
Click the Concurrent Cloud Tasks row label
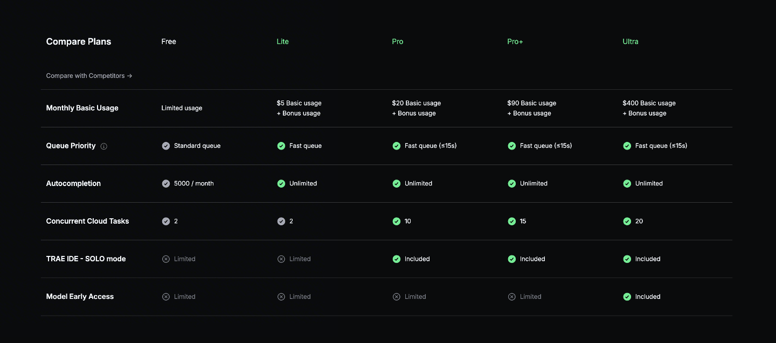[88, 221]
